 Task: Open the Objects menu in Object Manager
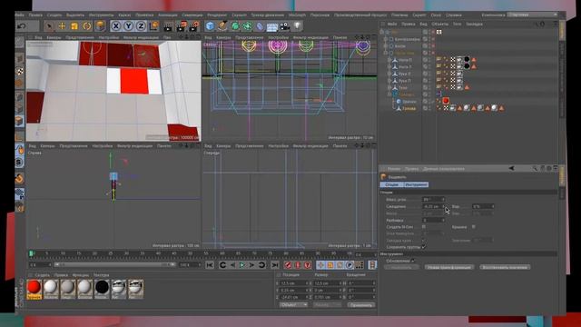pyautogui.click(x=439, y=25)
